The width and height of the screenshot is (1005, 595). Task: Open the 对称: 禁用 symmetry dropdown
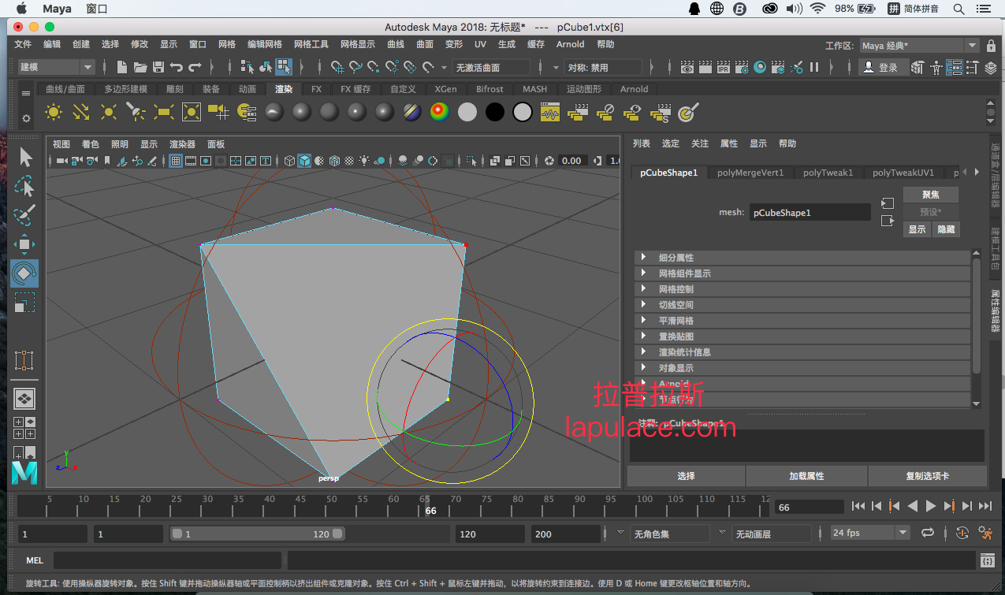pyautogui.click(x=604, y=67)
